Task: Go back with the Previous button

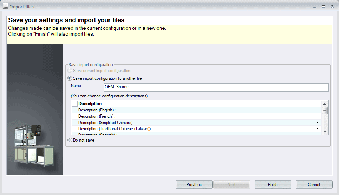Action: (x=194, y=185)
